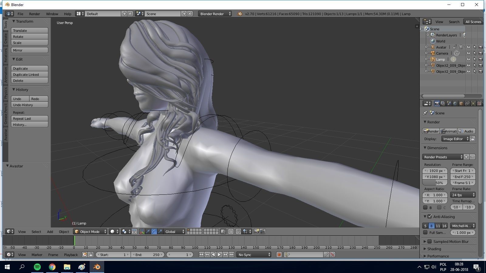Open the Info editor type selector
Viewport: 486px width, 273px height.
click(x=9, y=14)
